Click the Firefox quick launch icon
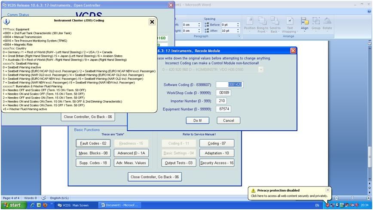This screenshot has width=373, height=210. click(x=45, y=205)
